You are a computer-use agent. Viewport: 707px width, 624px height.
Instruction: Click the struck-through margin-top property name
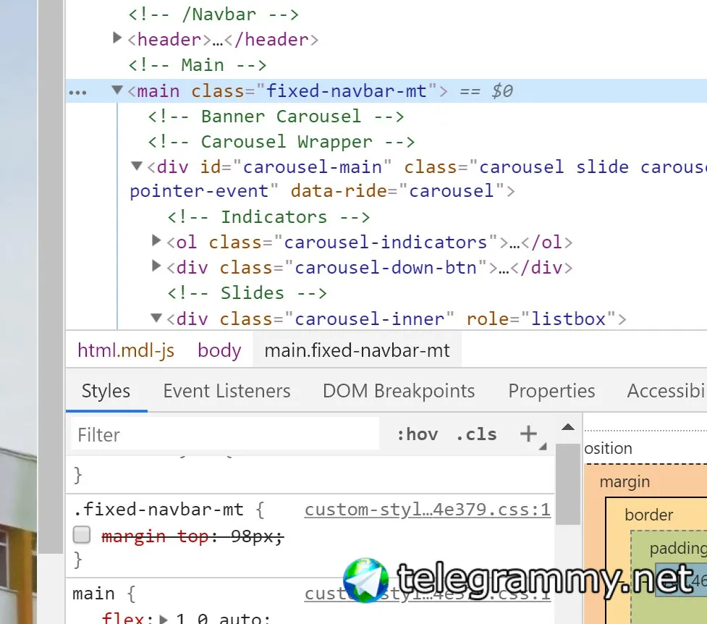(x=155, y=536)
